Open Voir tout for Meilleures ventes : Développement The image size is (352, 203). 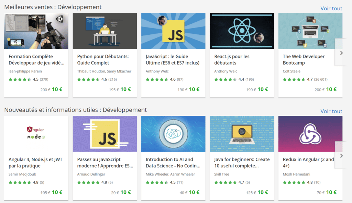pos(331,8)
